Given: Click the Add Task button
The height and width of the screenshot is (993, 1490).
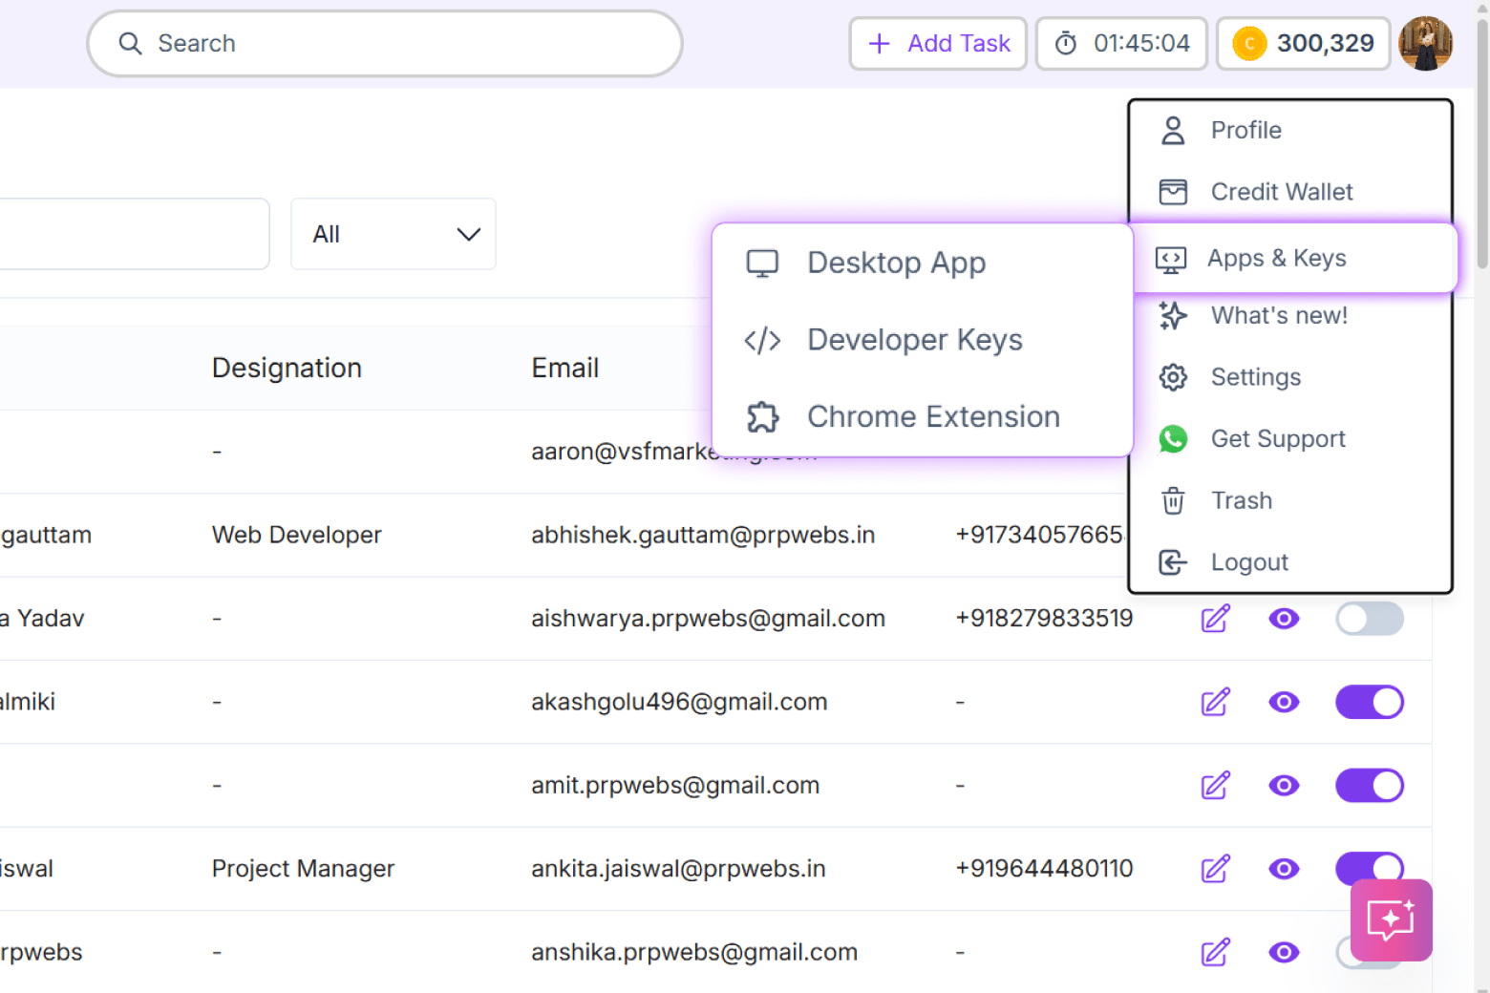Looking at the screenshot, I should pos(938,44).
